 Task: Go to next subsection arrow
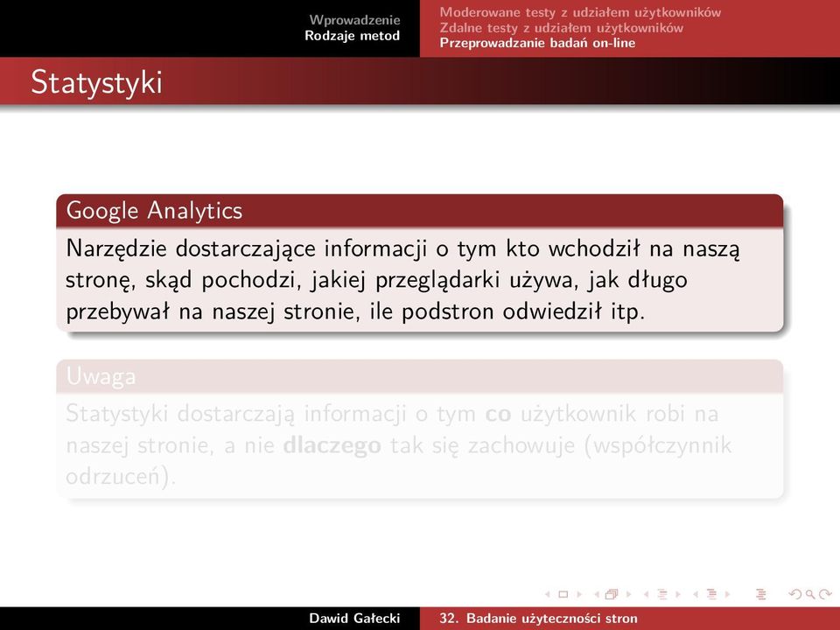click(678, 594)
